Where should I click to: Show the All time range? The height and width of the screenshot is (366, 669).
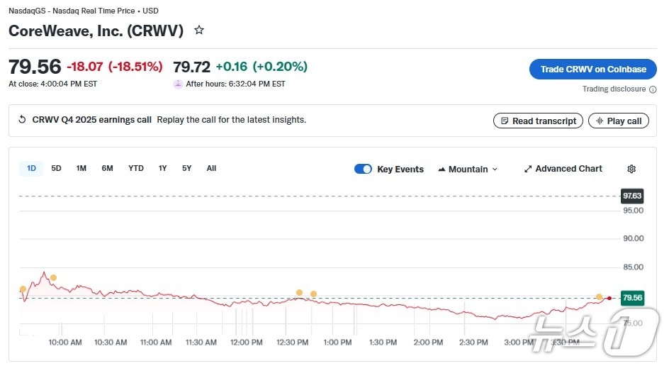tap(211, 168)
